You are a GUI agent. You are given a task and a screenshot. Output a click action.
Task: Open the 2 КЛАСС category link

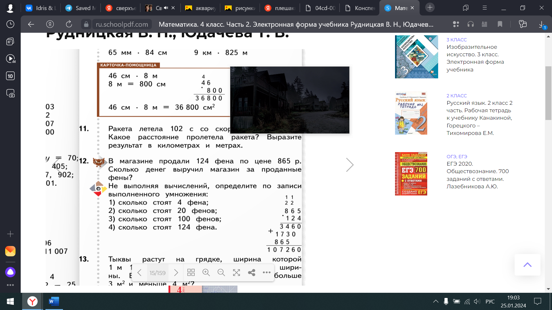tap(457, 96)
